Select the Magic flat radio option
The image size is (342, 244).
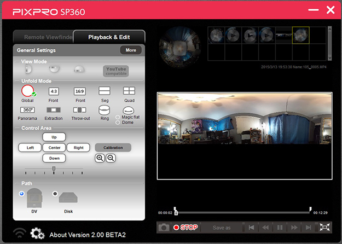[118, 117]
